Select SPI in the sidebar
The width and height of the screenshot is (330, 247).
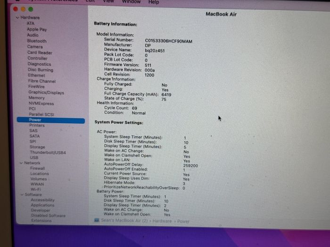[33, 142]
